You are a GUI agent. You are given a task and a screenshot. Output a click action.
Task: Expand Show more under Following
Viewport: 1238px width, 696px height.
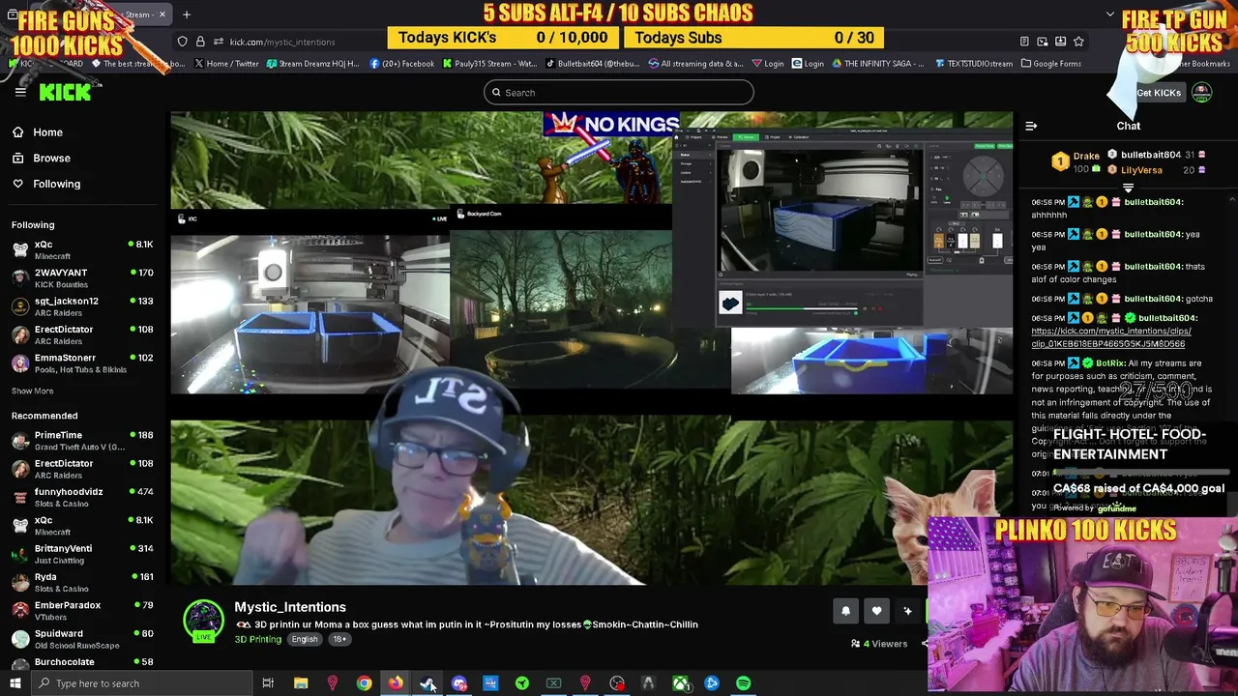tap(33, 391)
